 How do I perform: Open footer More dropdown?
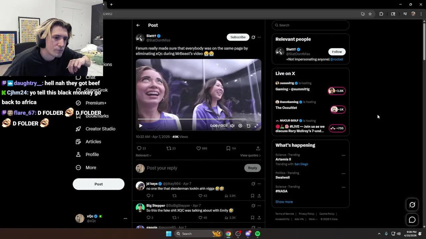tap(313, 219)
